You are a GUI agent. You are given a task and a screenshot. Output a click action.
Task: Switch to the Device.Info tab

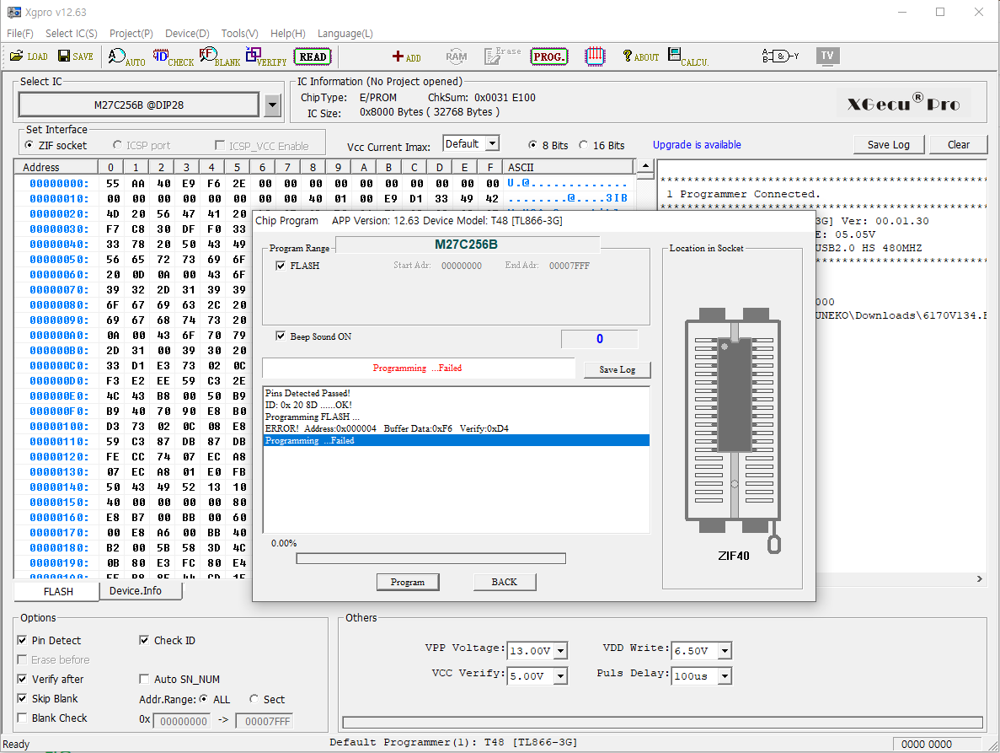(x=136, y=591)
